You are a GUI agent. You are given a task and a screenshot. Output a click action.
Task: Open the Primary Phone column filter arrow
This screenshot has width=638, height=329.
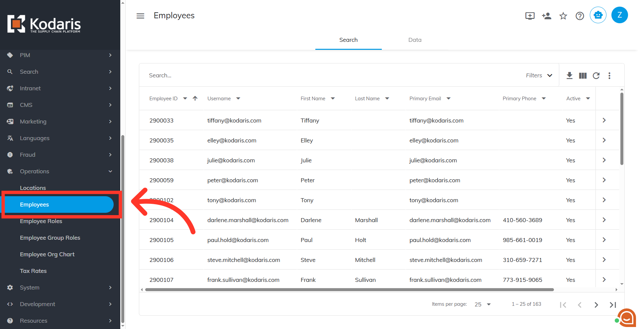[x=544, y=98]
